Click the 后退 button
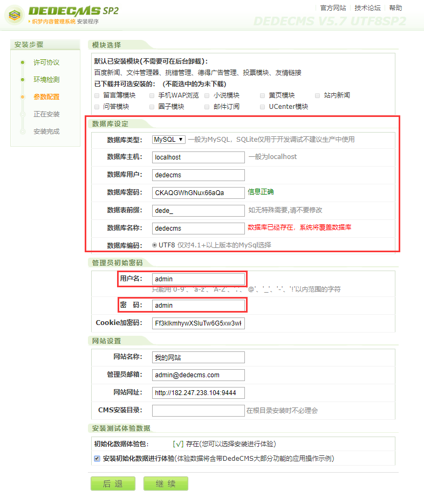 tap(113, 483)
